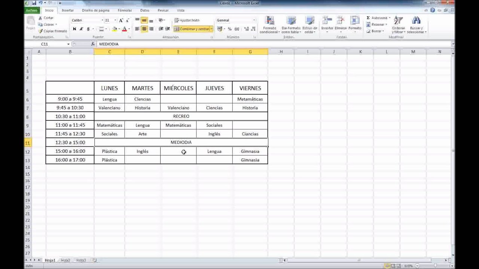479x269 pixels.
Task: Open the font size dropdown
Action: (115, 20)
